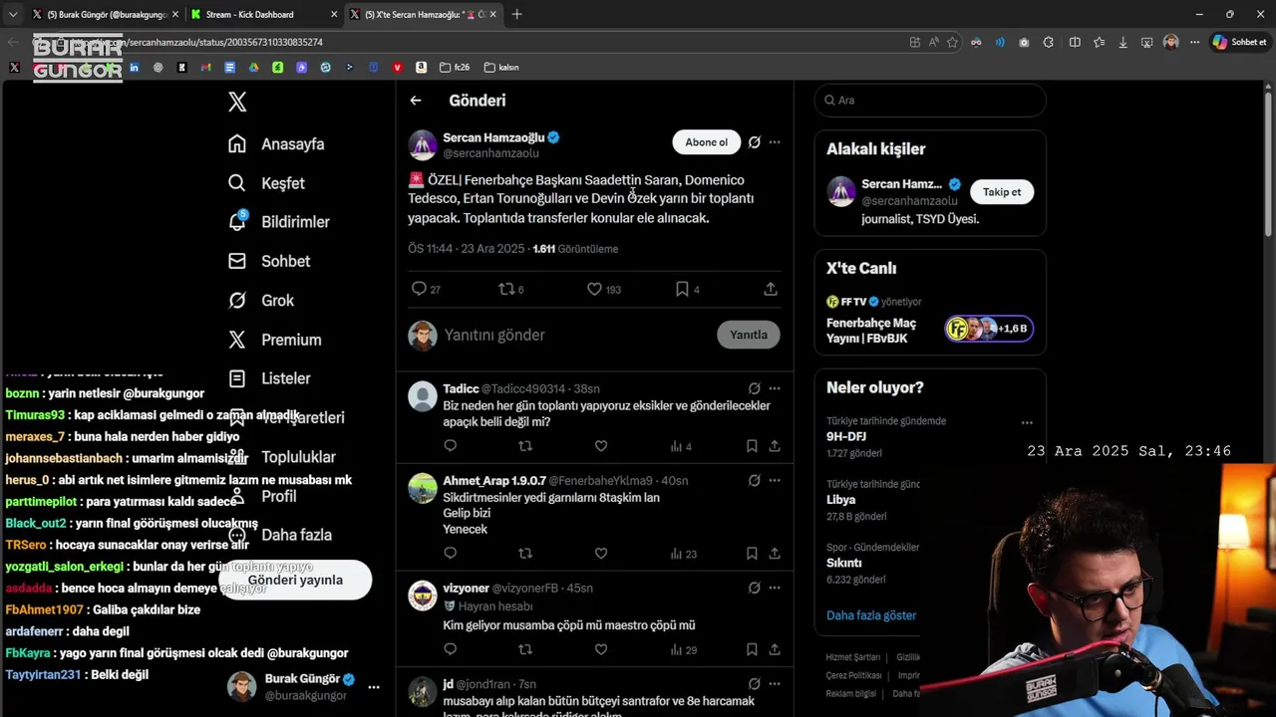Image resolution: width=1276 pixels, height=717 pixels.
Task: Like Ahmet_Arap 1.9.0.7's reply
Action: pos(601,554)
